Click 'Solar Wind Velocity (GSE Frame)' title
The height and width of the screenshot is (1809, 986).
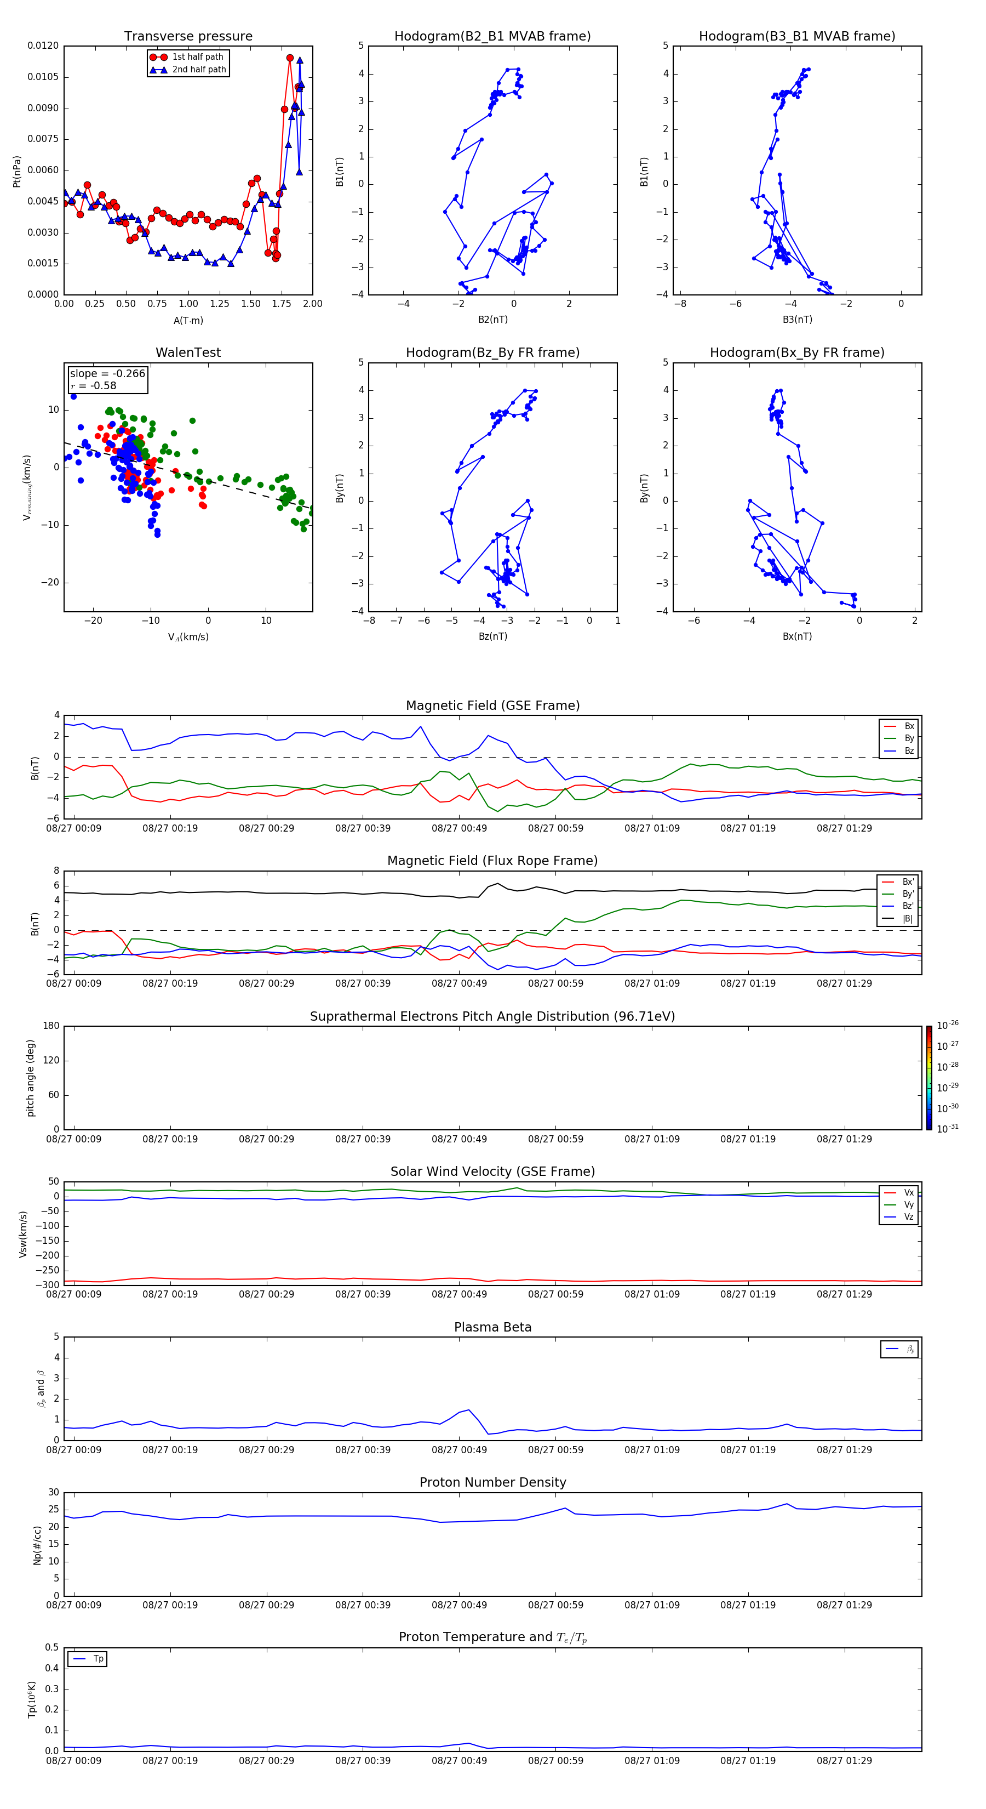coord(492,1172)
